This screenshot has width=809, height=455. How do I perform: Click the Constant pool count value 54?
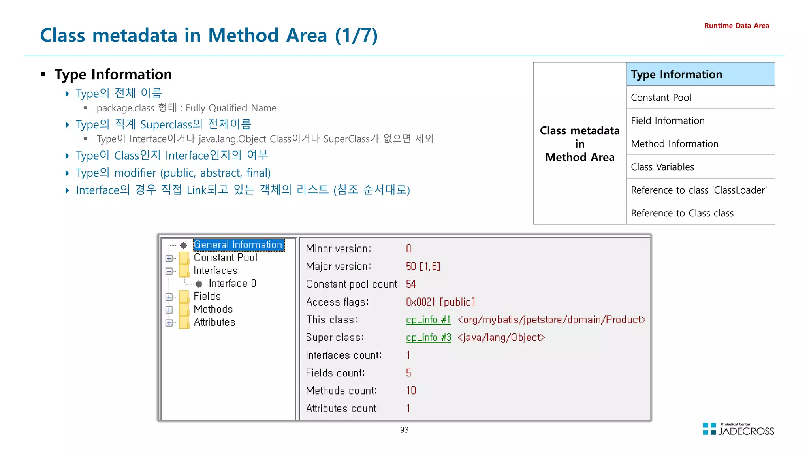tap(411, 284)
